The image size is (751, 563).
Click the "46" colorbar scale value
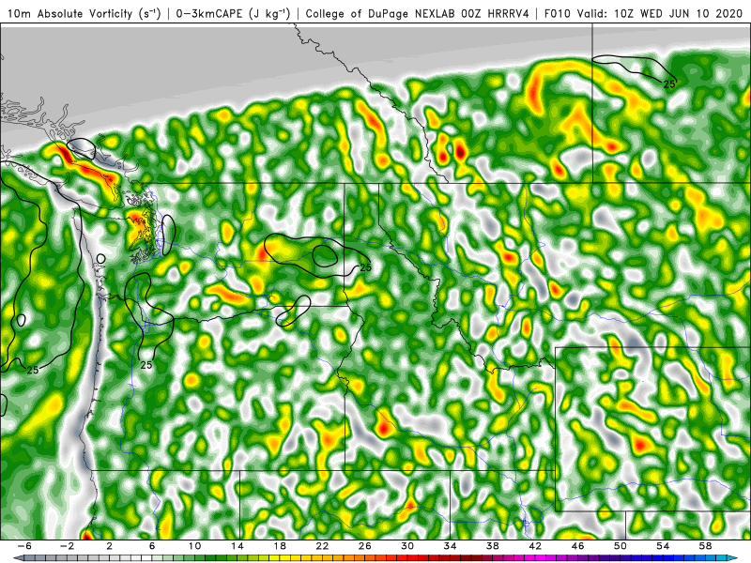point(578,546)
